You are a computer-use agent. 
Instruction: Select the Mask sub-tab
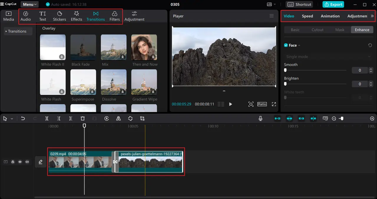340,30
